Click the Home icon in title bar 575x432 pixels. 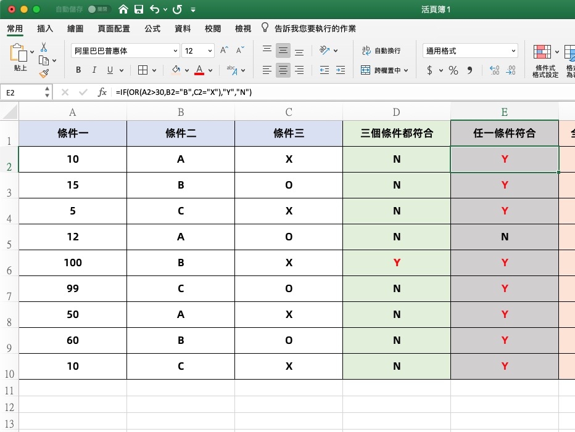pos(123,10)
